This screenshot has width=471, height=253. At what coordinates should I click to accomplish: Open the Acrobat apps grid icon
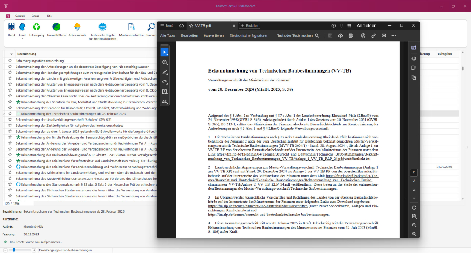pyautogui.click(x=349, y=26)
